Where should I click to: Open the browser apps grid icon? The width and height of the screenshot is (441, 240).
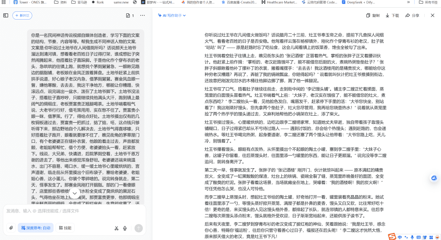click(x=4, y=2)
